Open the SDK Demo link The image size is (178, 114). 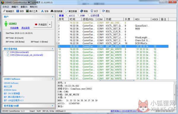10,90
